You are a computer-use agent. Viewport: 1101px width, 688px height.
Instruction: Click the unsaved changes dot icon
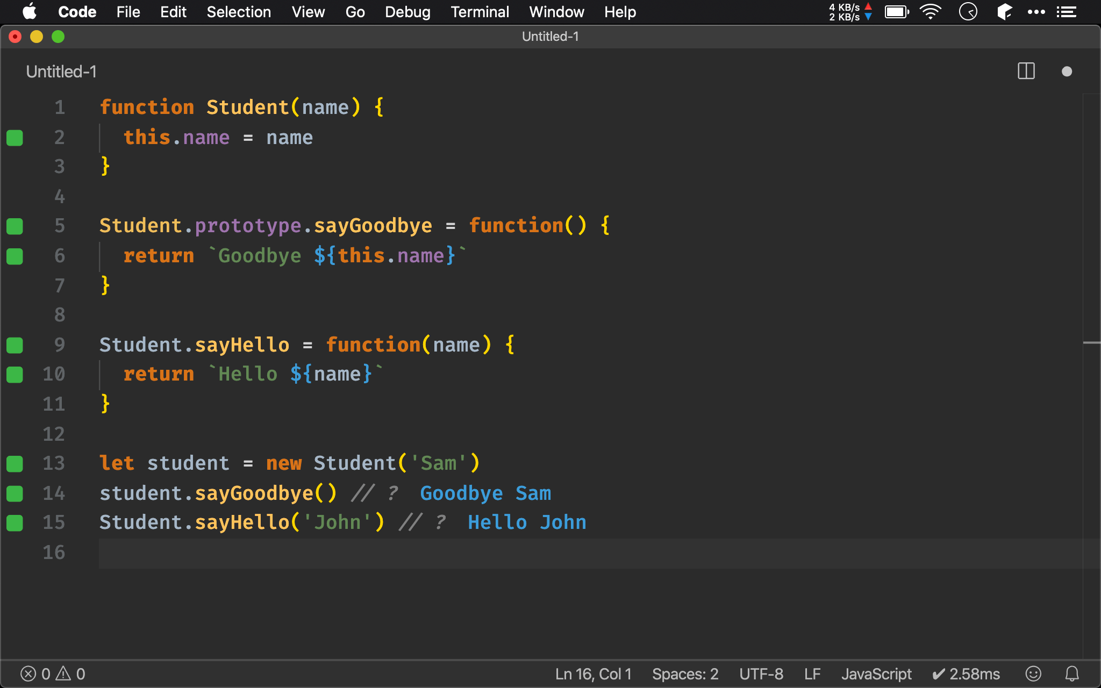click(x=1067, y=71)
